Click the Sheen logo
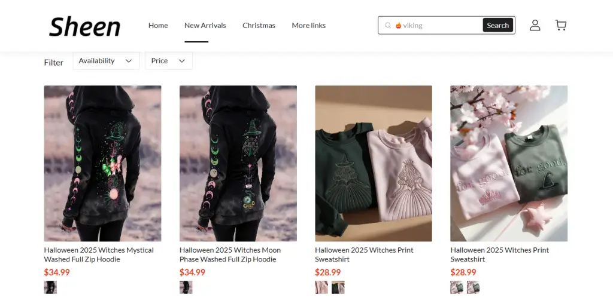The height and width of the screenshot is (307, 613). click(84, 26)
